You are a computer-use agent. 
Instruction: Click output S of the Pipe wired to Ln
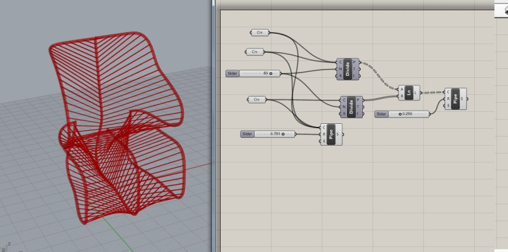click(463, 99)
